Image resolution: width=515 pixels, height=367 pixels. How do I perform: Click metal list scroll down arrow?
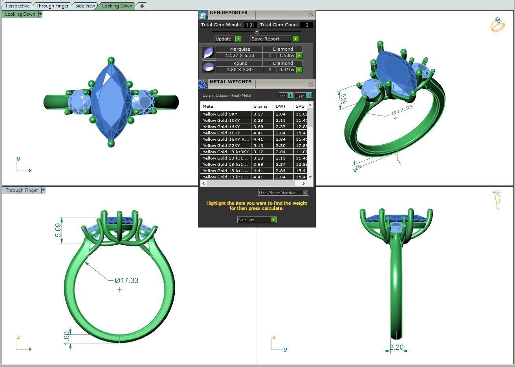coord(310,177)
